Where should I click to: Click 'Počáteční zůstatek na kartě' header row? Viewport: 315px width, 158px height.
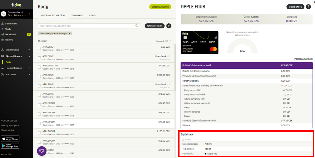click(247, 65)
